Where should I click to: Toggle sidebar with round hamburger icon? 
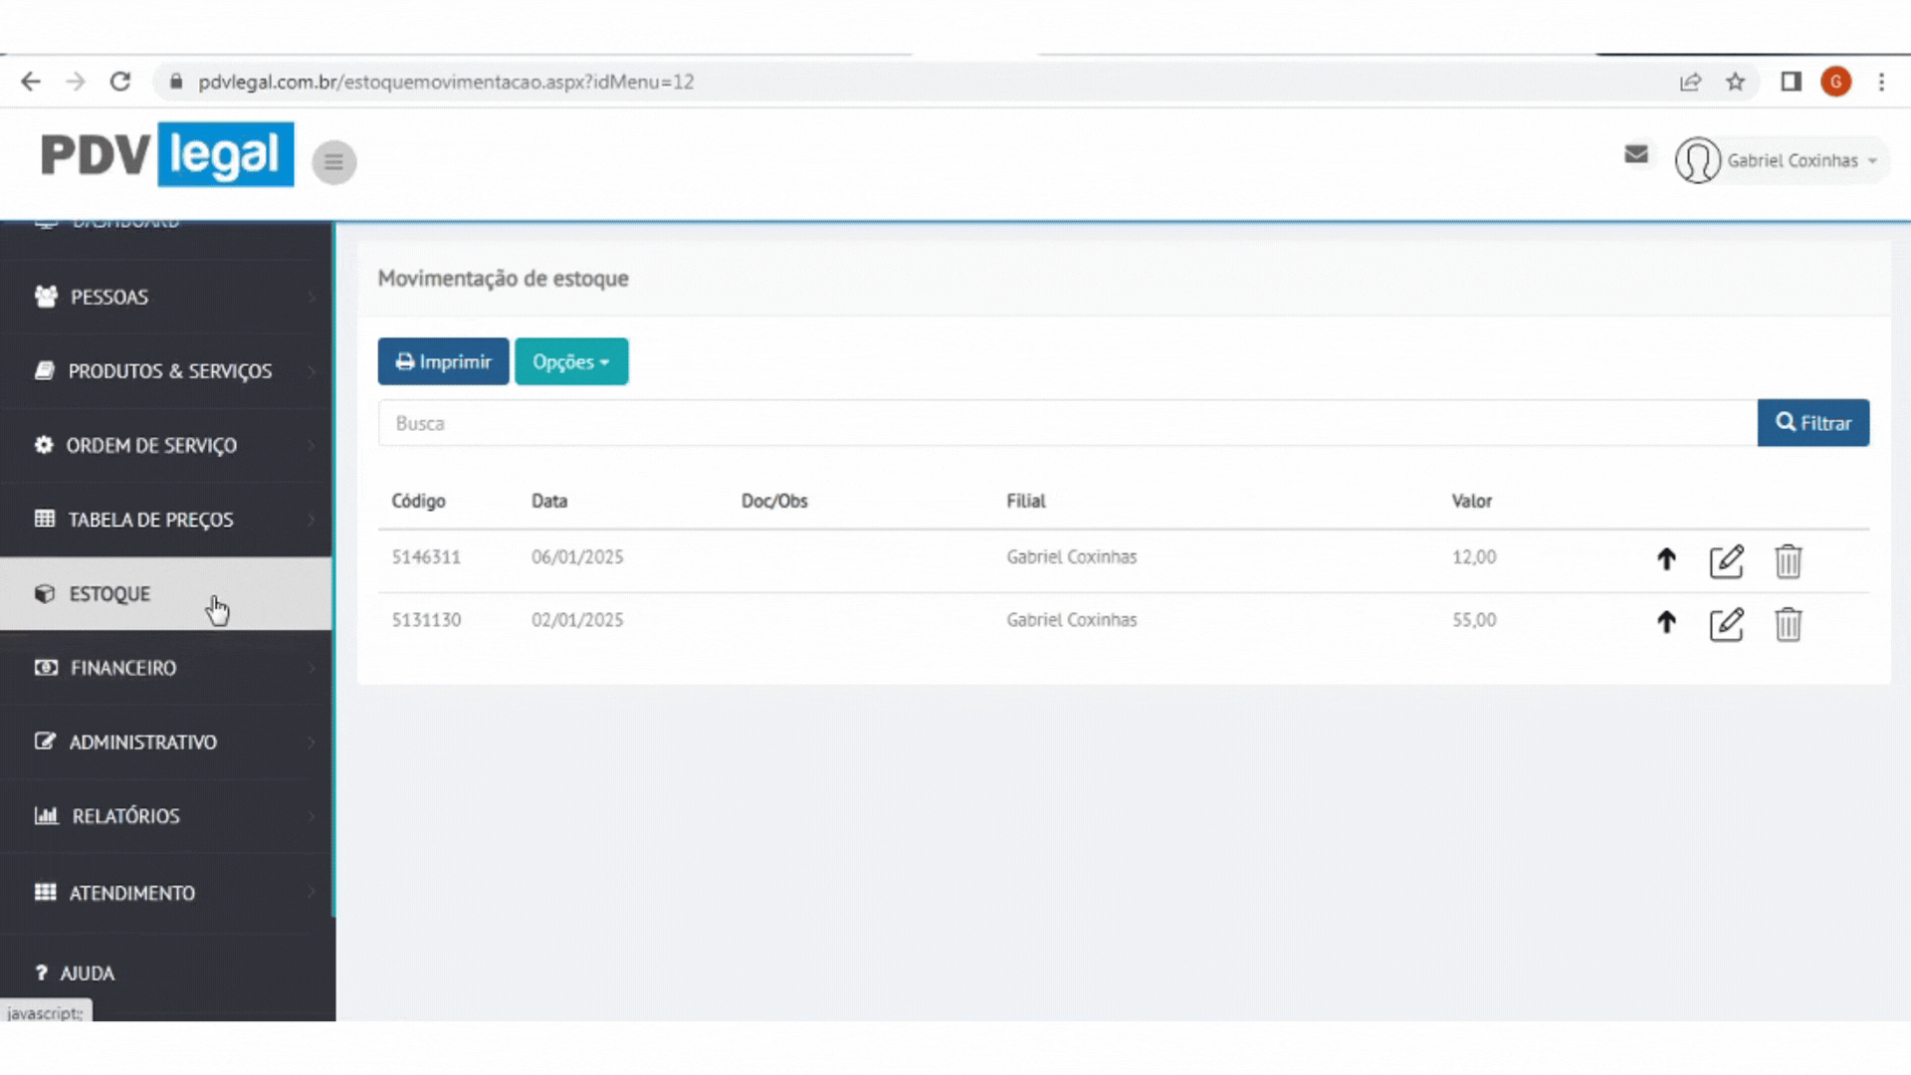[334, 162]
